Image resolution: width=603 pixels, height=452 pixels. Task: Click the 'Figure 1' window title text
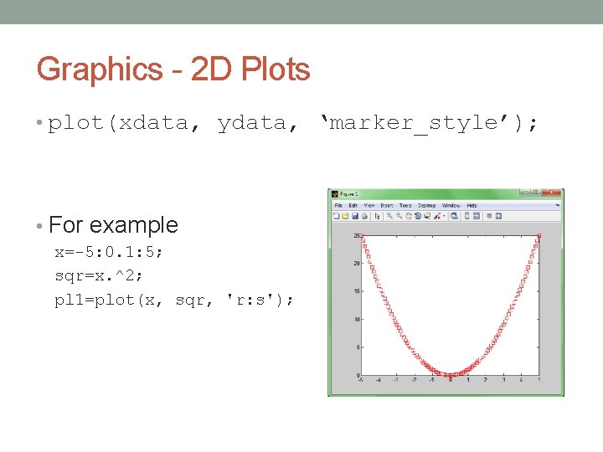[348, 194]
